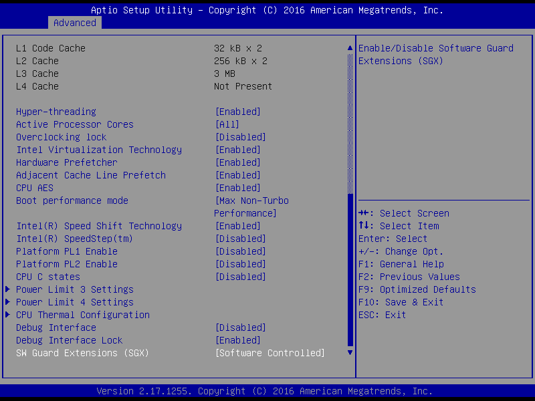
Task: Click the vertical scrollbar thumb
Action: (349, 267)
